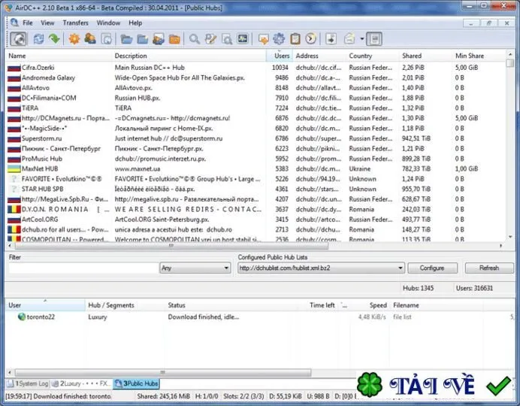The height and width of the screenshot is (406, 520).
Task: Open the configured public hub lists dropdown
Action: click(321, 268)
